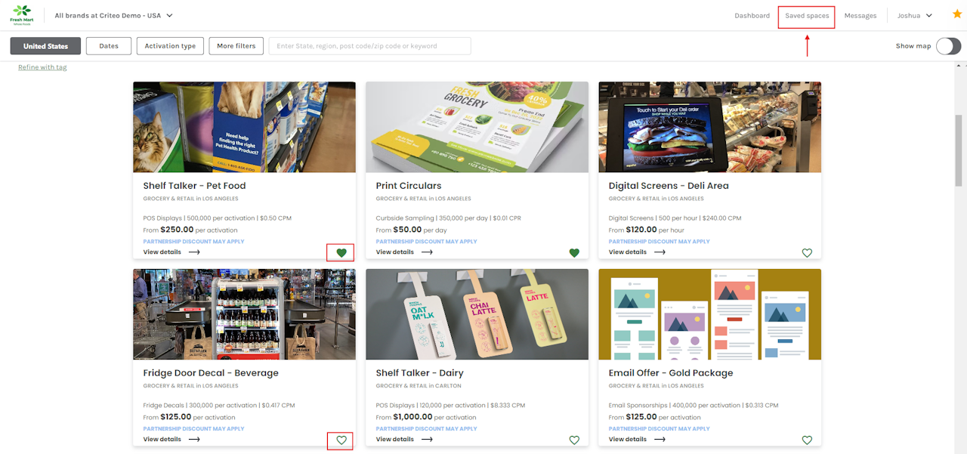Open the Joshua user menu

click(x=914, y=15)
